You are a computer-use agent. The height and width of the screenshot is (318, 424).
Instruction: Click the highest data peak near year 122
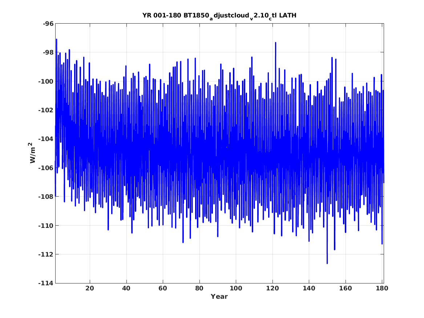(x=275, y=43)
